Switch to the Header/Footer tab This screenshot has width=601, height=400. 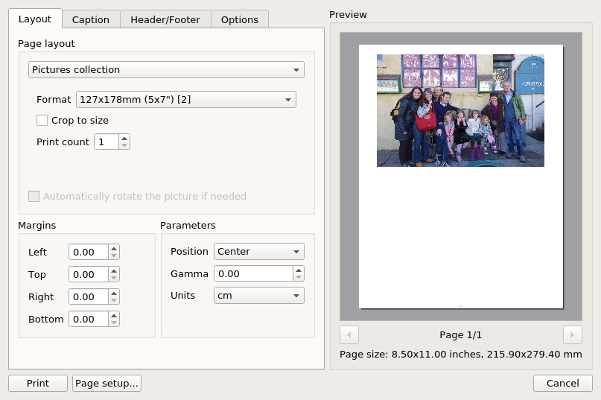(165, 19)
